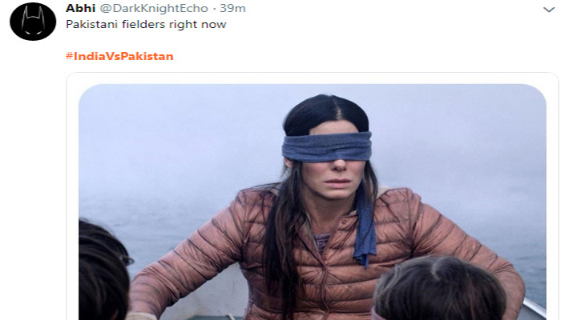The image size is (561, 320).
Task: Open the blindfolded woman meme image
Action: point(313,202)
